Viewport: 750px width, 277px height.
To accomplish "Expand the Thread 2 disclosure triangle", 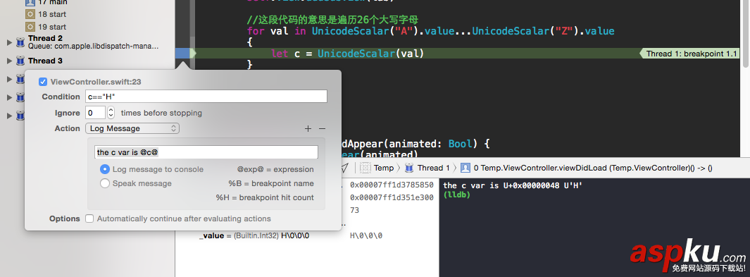I will 9,42.
